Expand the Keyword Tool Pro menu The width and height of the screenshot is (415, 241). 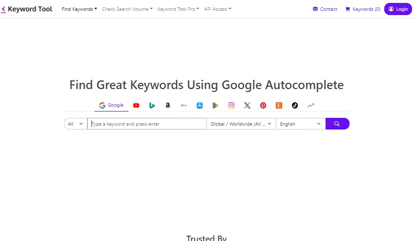[178, 9]
